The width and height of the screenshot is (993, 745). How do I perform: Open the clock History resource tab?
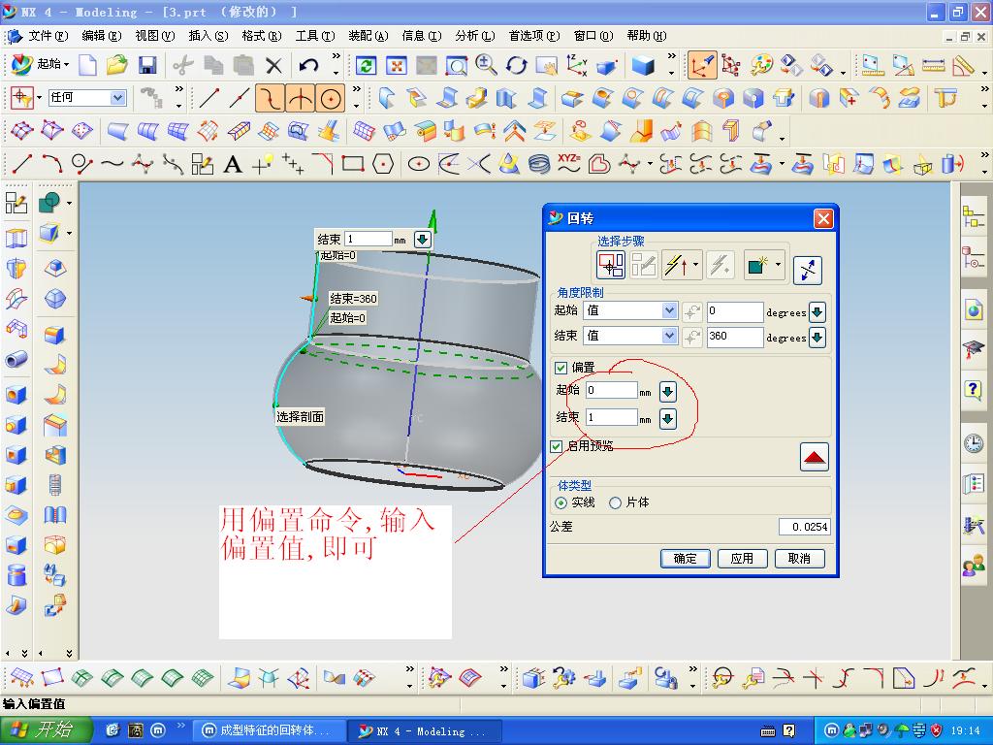click(x=974, y=442)
